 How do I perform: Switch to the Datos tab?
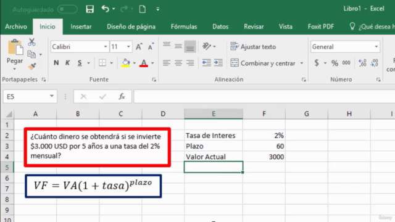220,27
